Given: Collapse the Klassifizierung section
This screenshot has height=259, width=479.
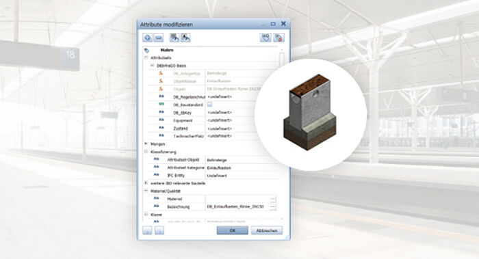Looking at the screenshot, I should tap(146, 152).
